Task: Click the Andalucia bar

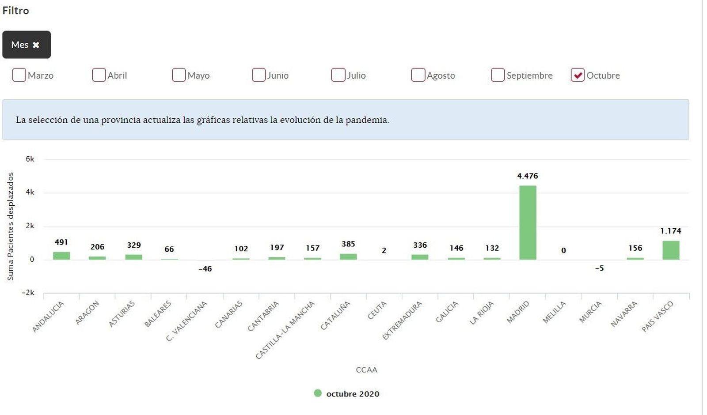Action: pos(61,256)
